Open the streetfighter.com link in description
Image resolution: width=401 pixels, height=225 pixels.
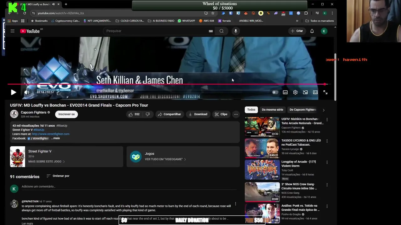pyautogui.click(x=50, y=134)
